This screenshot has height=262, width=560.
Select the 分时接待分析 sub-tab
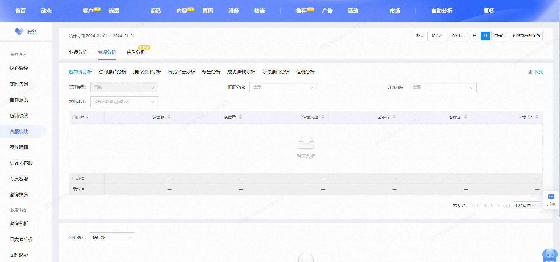point(275,72)
